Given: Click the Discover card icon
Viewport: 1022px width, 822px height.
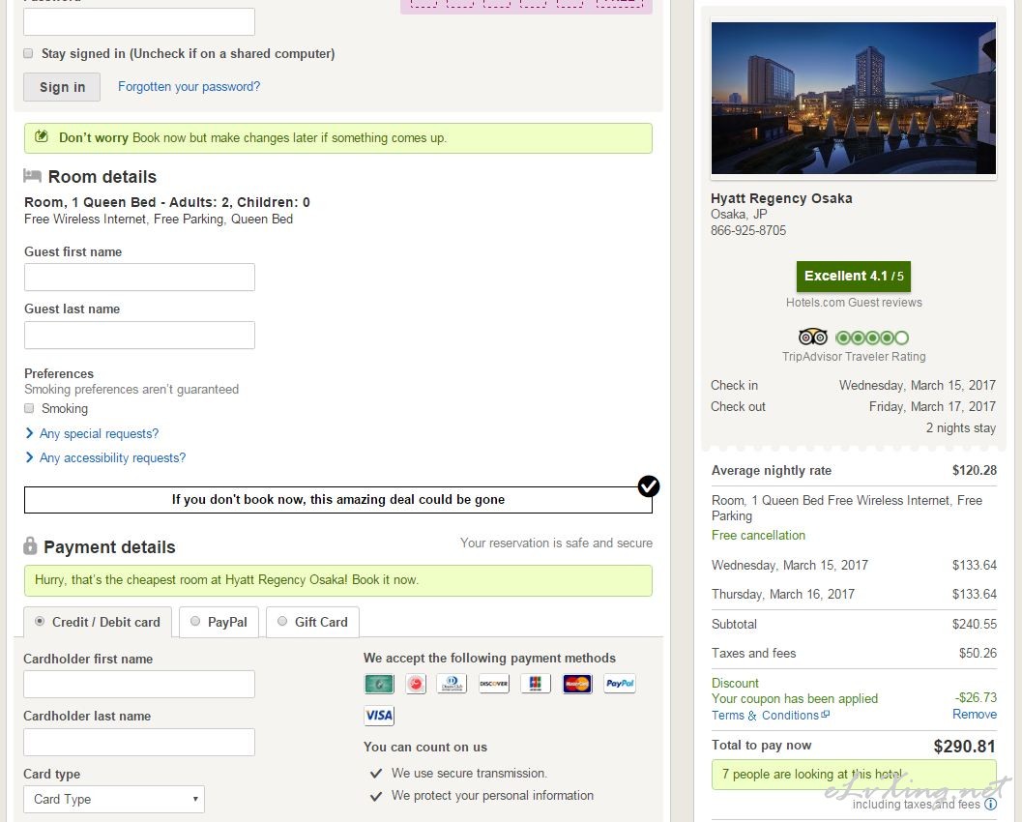Looking at the screenshot, I should [x=493, y=684].
